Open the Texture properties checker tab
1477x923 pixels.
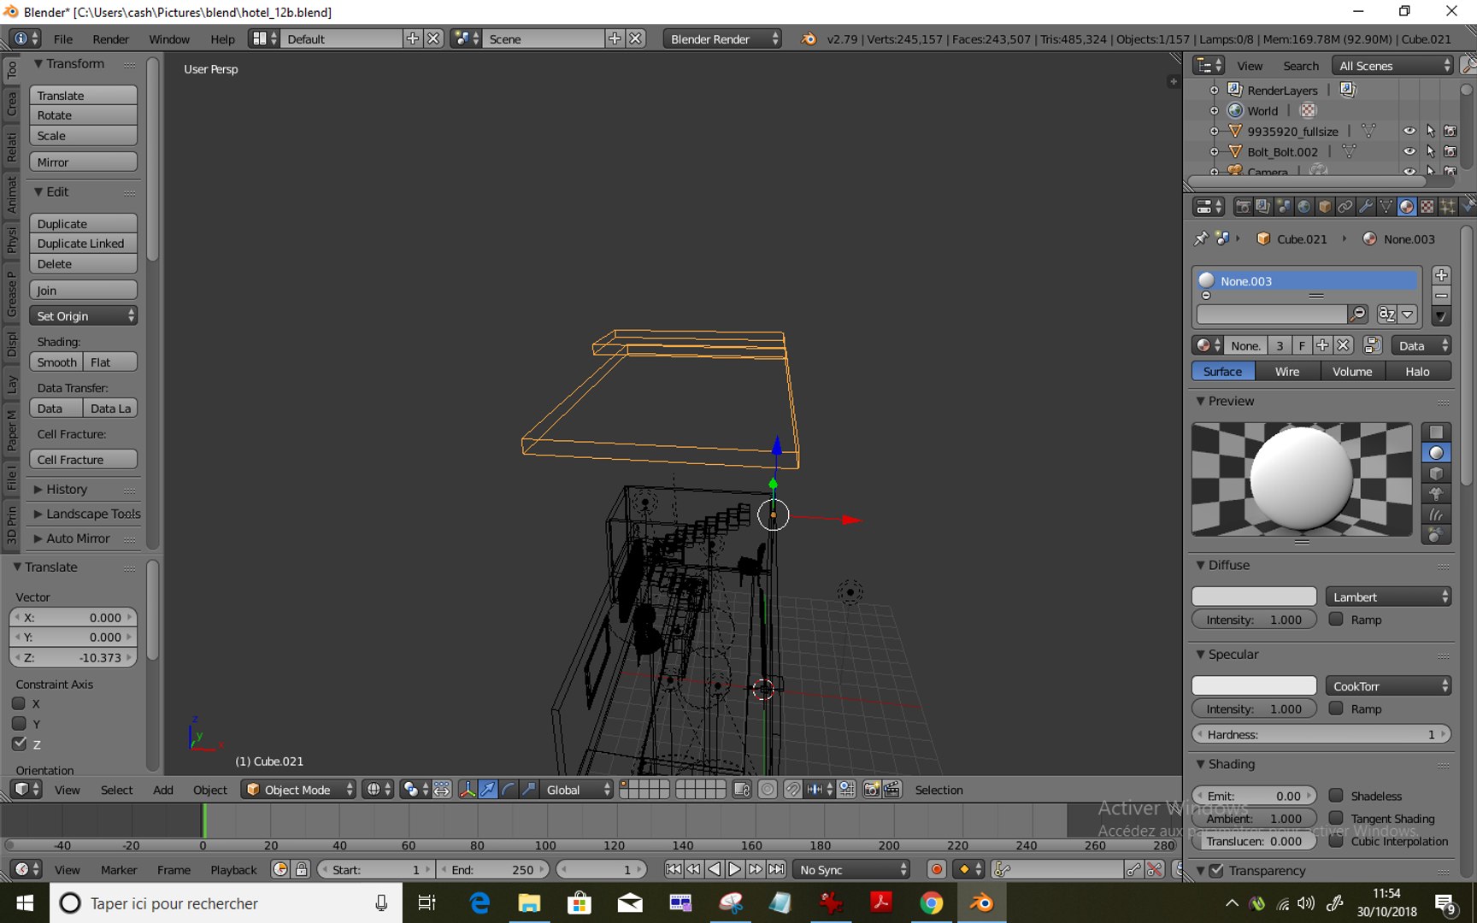pyautogui.click(x=1427, y=207)
